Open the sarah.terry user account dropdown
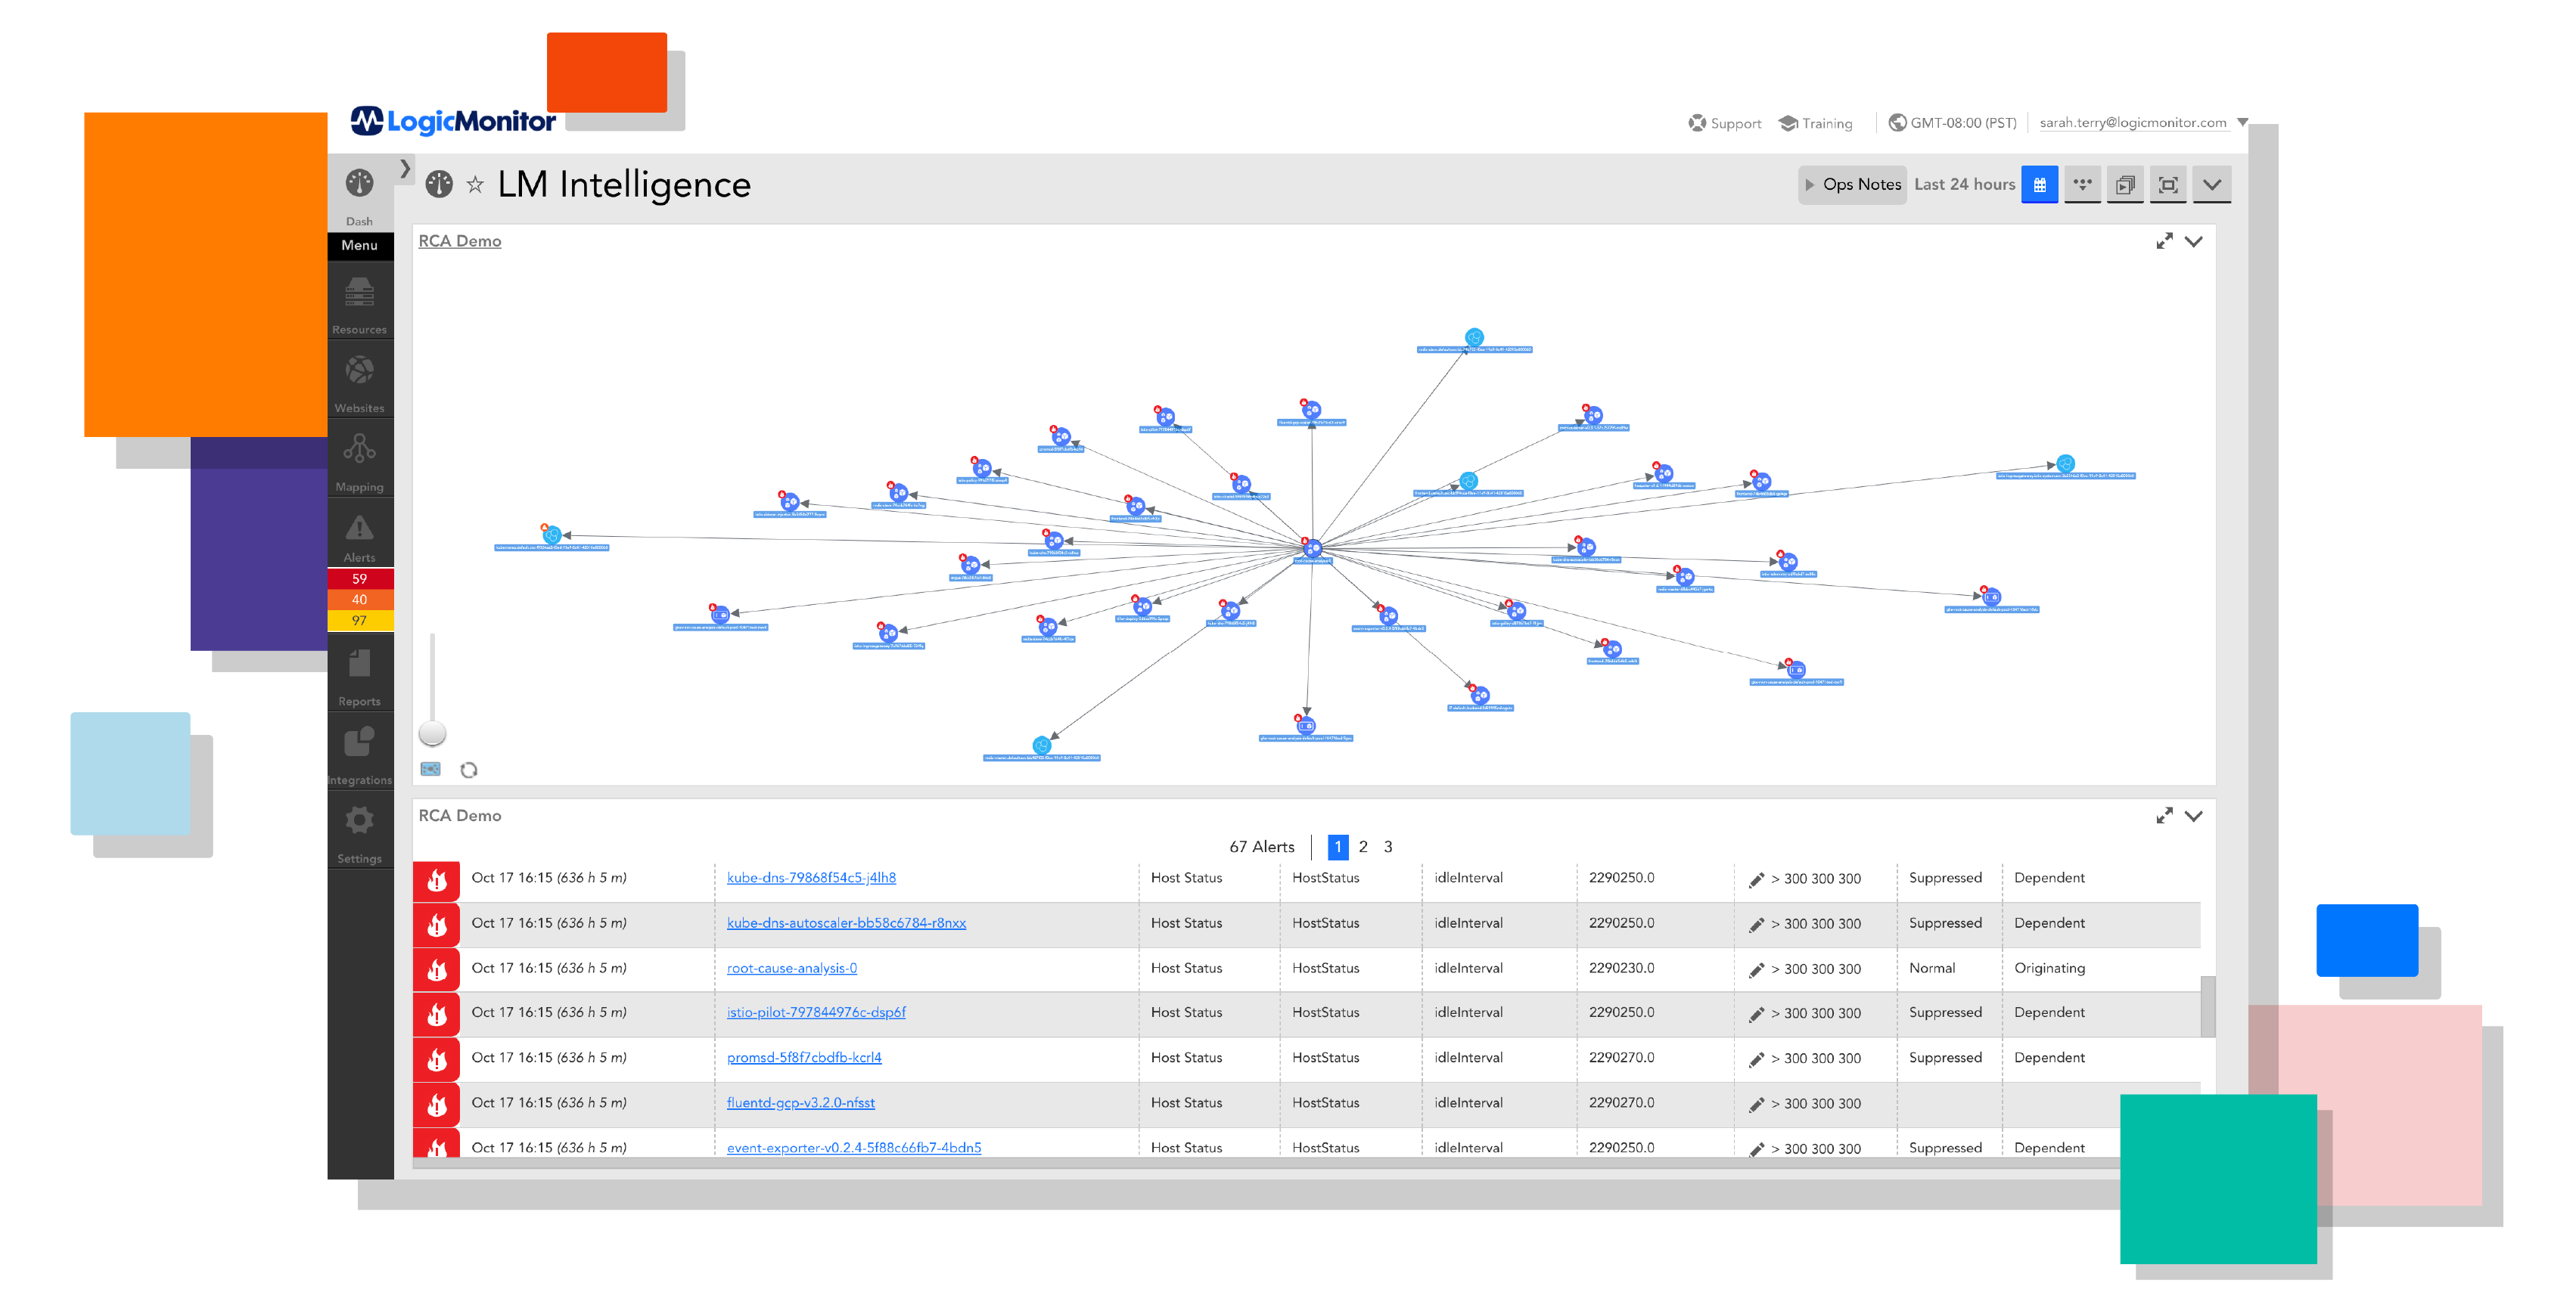The image size is (2576, 1305). click(x=2143, y=123)
